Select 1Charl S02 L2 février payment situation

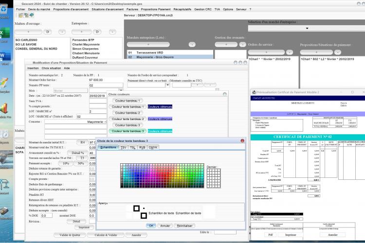click(328, 59)
